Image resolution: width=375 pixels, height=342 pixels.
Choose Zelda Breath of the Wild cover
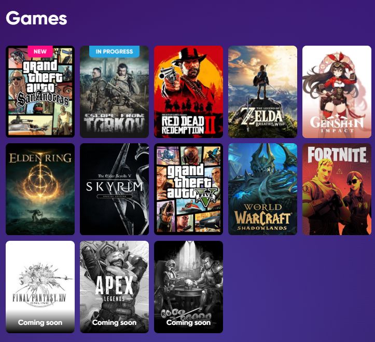(x=262, y=92)
